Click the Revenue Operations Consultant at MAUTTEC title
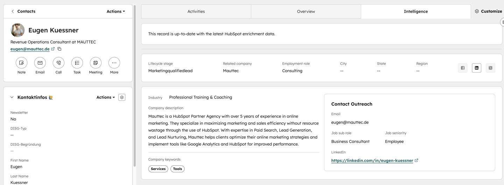504x185 pixels. [53, 42]
